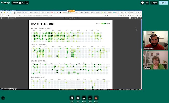Click Firefox back arrow in screenshare
This screenshot has height=103, width=169.
point(1,15)
